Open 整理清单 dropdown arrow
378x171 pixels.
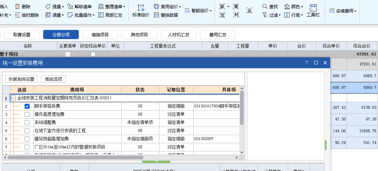(124, 7)
